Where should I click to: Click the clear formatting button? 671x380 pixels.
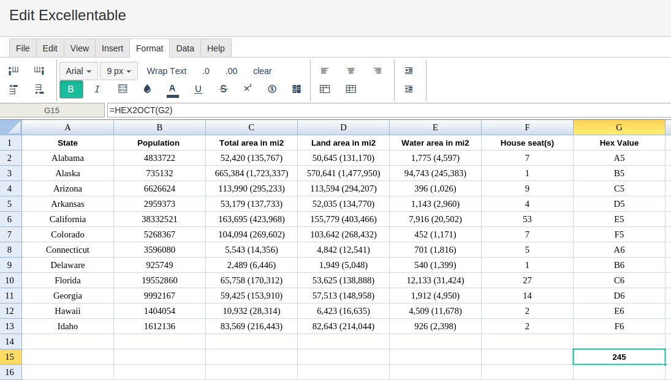coord(262,71)
